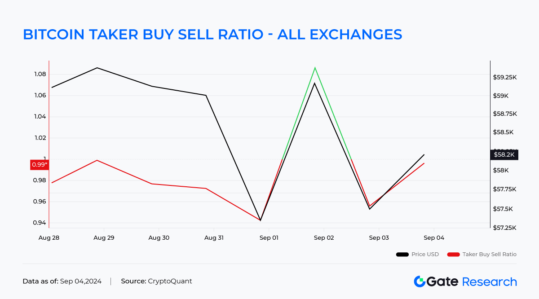This screenshot has height=299, width=539.
Task: Click the black Price USD legend swatch
Action: click(402, 255)
